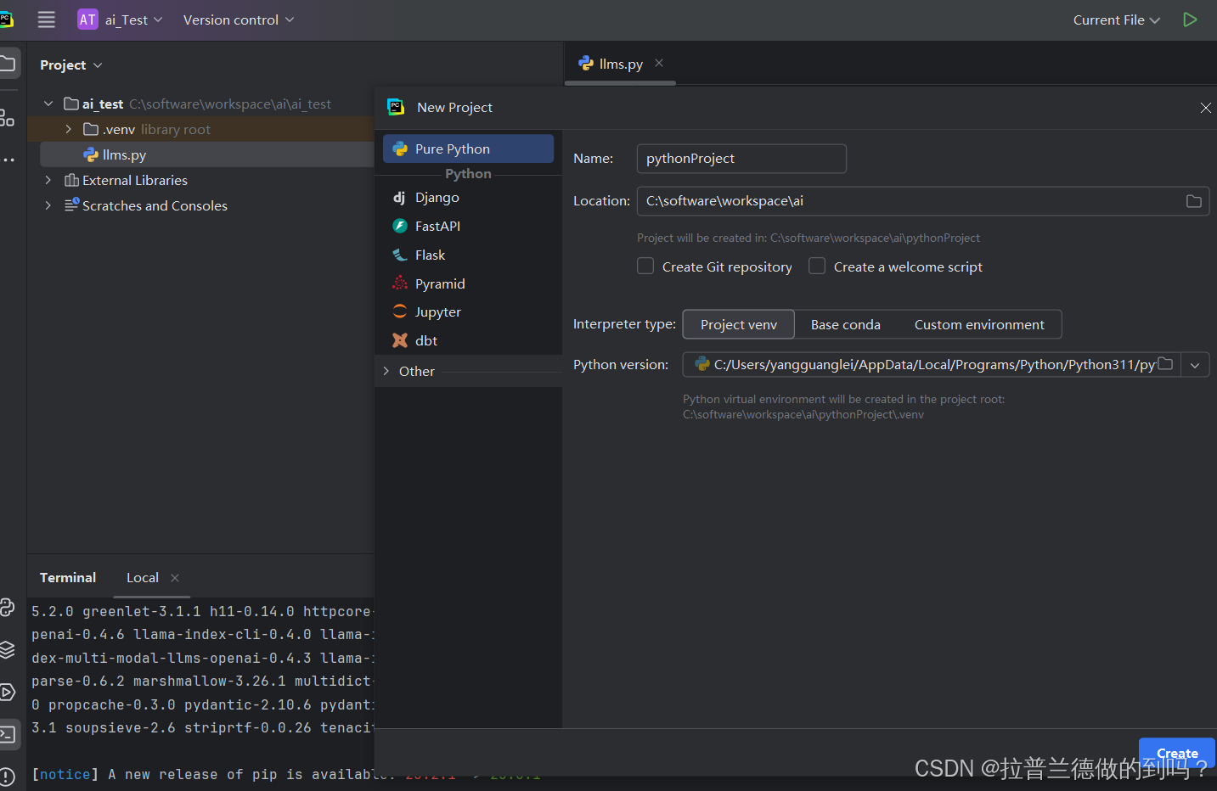
Task: Click the Terminal panel title
Action: (68, 578)
